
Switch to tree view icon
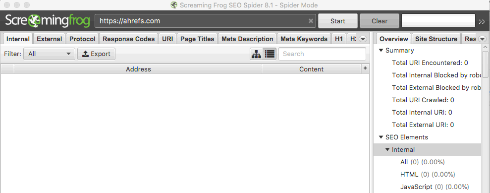256,54
